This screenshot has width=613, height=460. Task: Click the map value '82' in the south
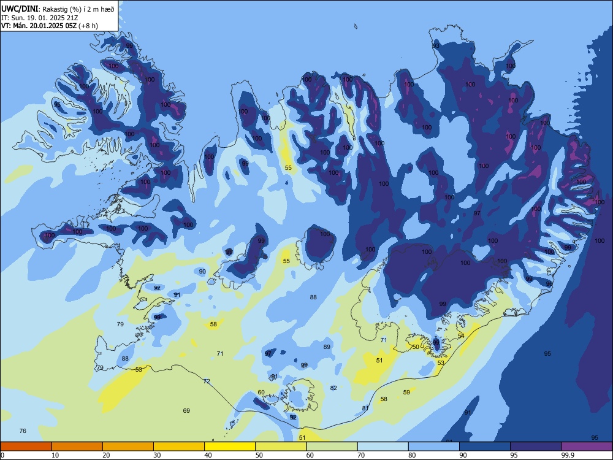click(333, 388)
